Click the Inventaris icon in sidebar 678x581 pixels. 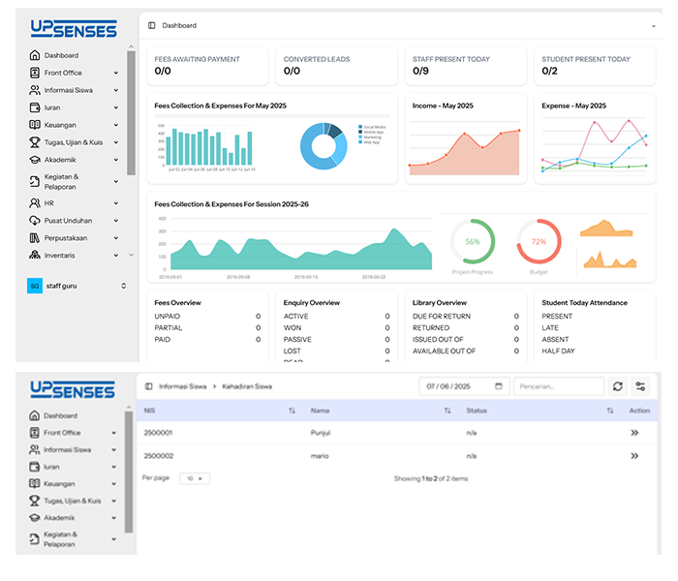pos(35,256)
